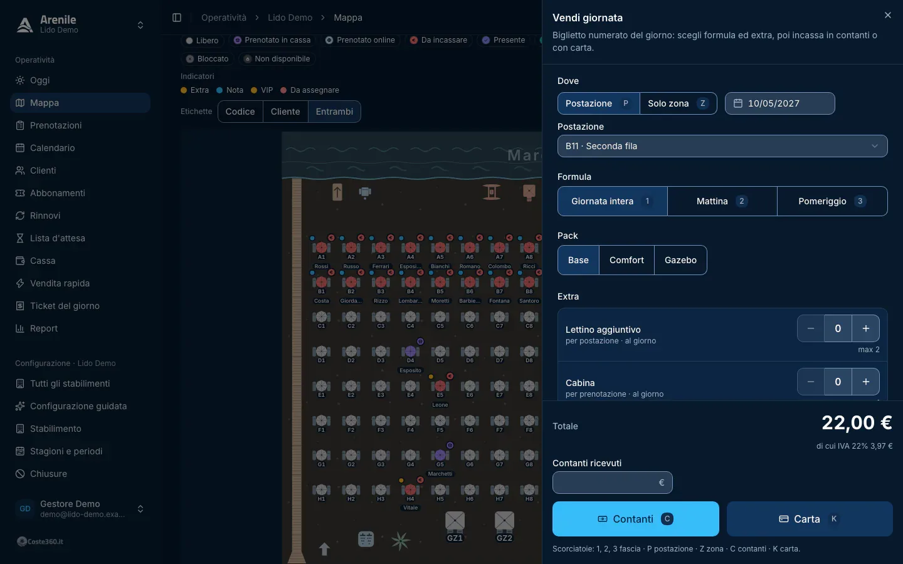
Task: Open Configurazione guidata
Action: pyautogui.click(x=80, y=406)
